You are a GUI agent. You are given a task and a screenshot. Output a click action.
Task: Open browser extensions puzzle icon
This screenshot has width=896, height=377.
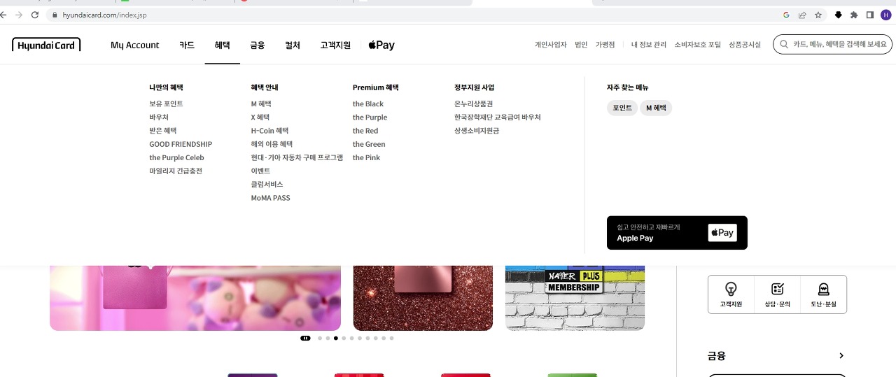854,15
